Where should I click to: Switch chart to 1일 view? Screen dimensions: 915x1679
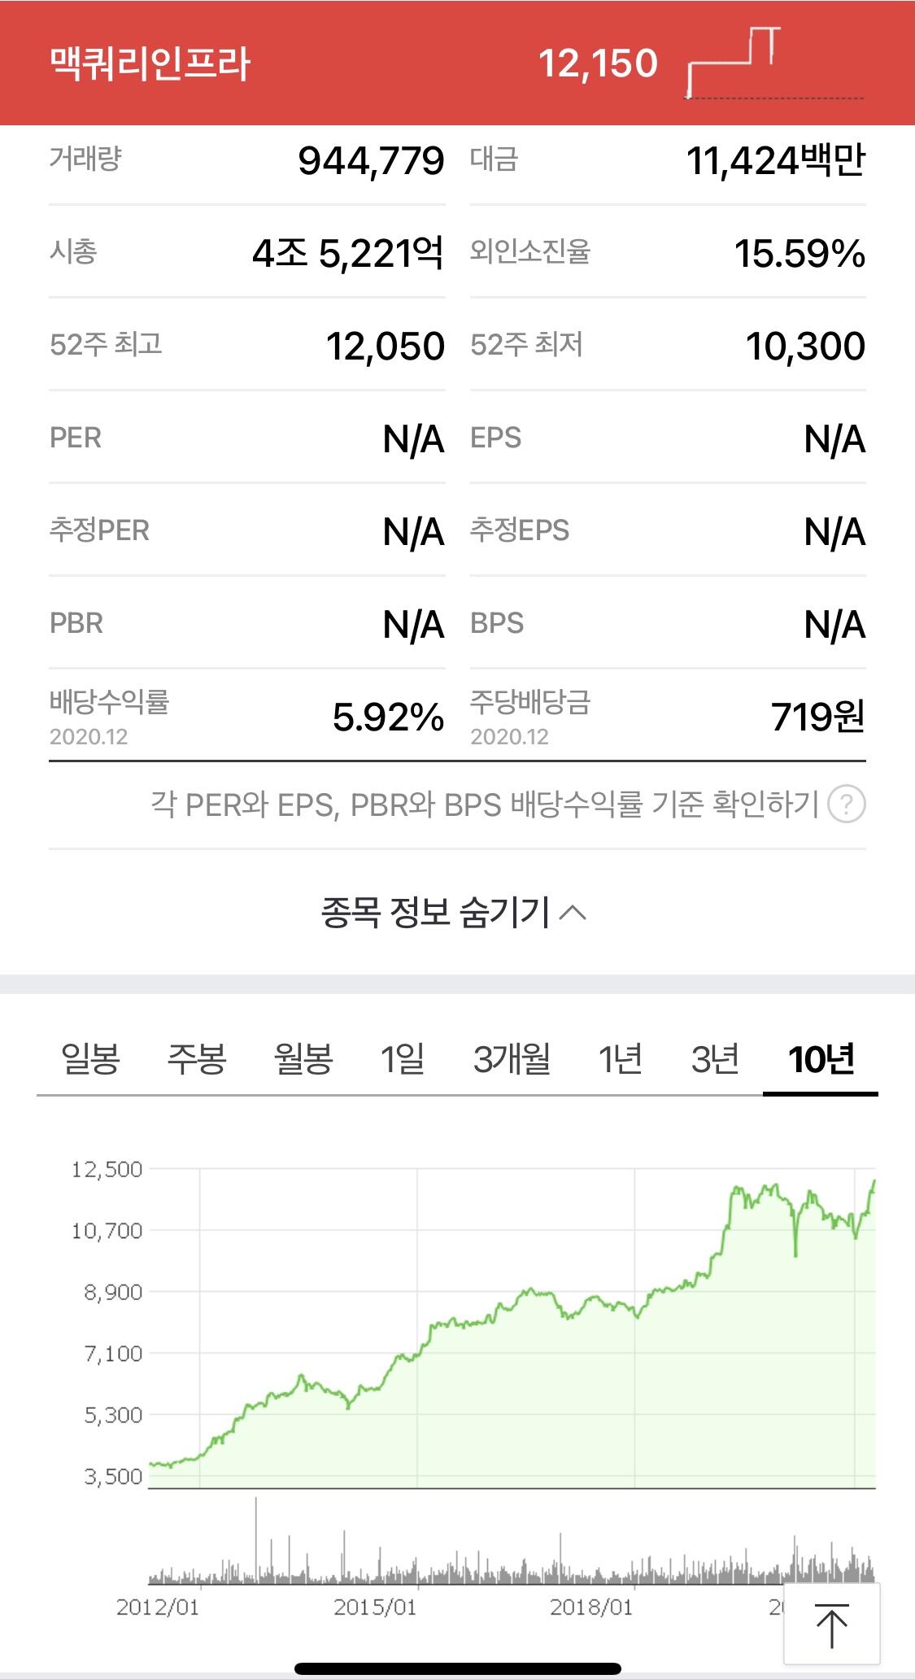point(403,1059)
